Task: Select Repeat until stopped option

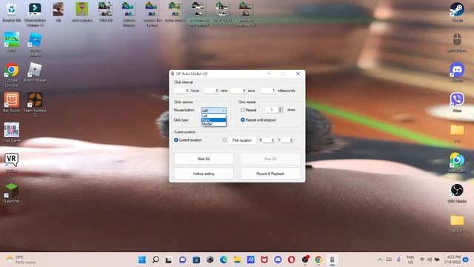Action: [242, 120]
